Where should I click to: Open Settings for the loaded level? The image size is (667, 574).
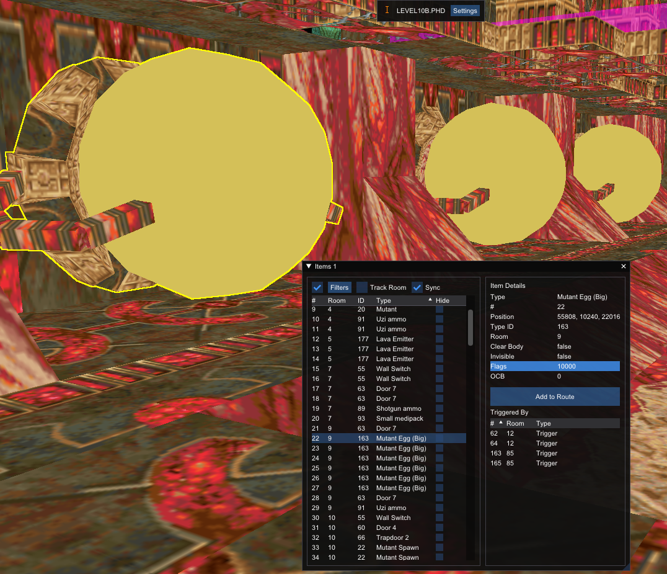pyautogui.click(x=464, y=11)
